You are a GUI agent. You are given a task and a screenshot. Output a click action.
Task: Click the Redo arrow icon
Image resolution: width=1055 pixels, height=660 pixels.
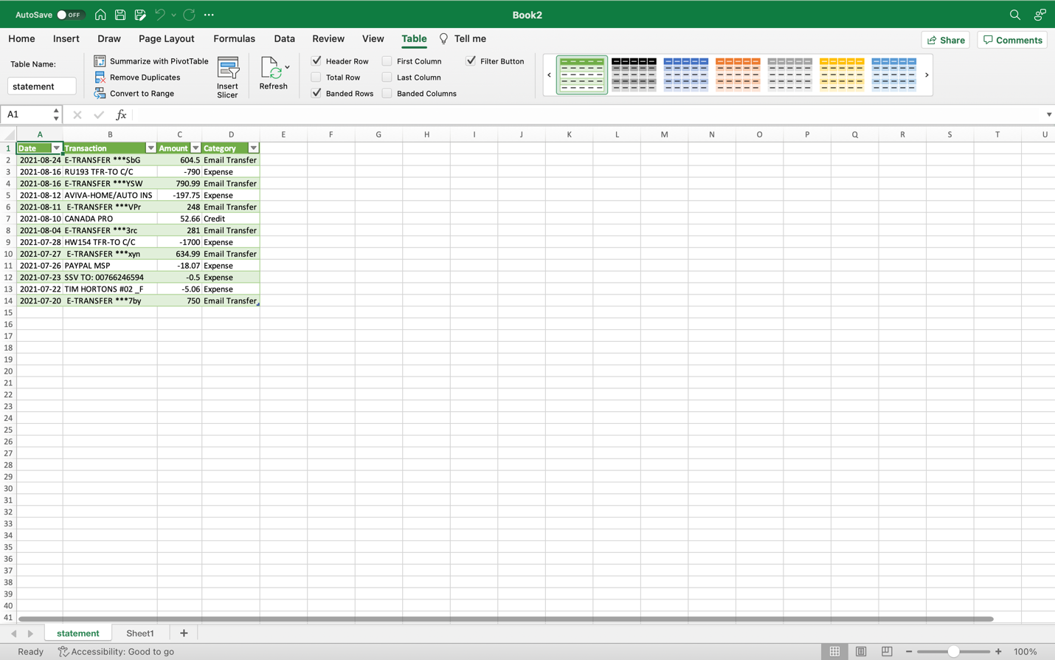(x=190, y=15)
